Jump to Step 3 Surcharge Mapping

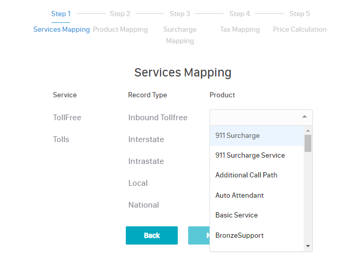(180, 28)
